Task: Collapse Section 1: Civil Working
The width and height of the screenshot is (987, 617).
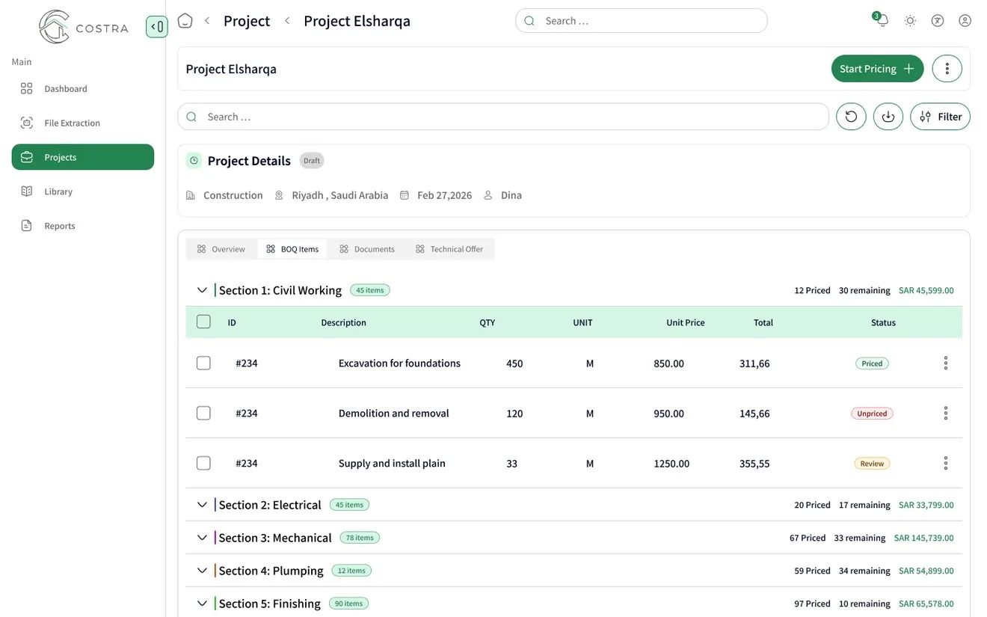Action: [202, 290]
